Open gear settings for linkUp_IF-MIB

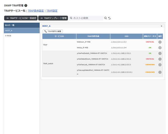coord(160,48)
